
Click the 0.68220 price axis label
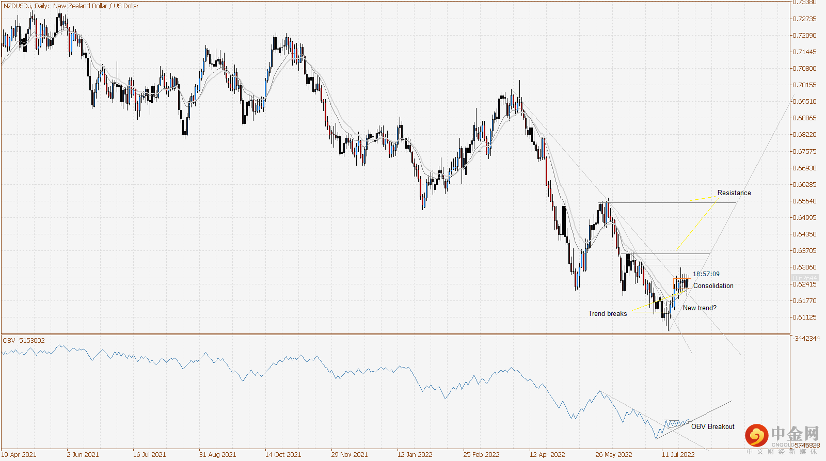(804, 135)
